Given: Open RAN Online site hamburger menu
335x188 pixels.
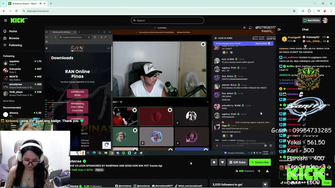Looking at the screenshot, I should click(47, 48).
